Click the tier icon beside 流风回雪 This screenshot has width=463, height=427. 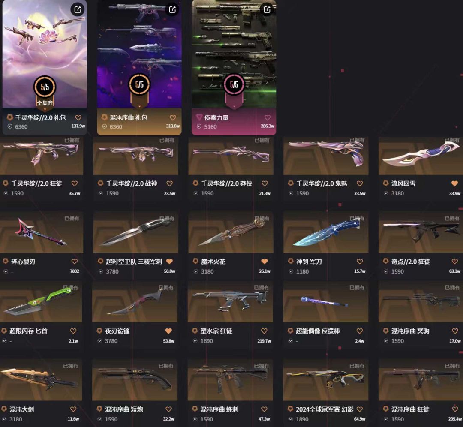(x=386, y=183)
